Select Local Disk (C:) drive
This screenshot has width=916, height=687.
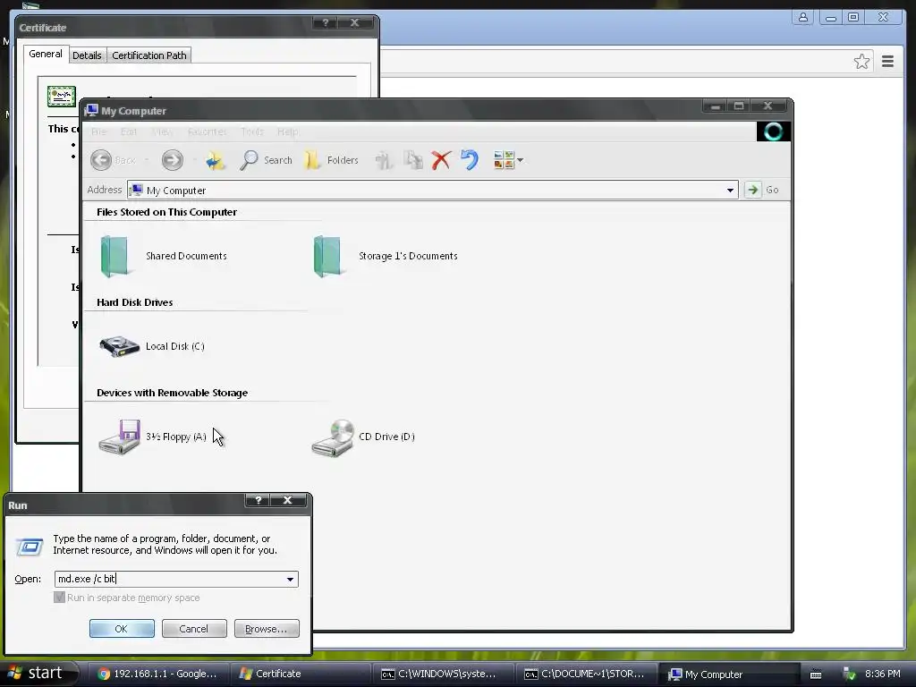(152, 346)
